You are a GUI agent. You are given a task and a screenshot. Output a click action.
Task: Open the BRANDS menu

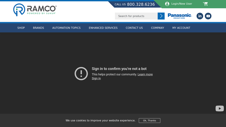38,28
